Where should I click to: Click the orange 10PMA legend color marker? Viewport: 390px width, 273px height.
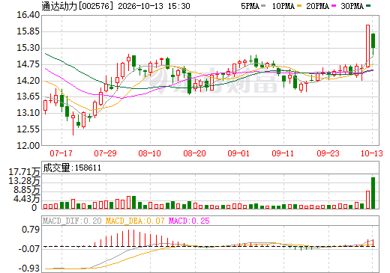point(299,6)
